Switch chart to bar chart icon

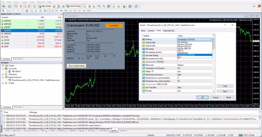pyautogui.click(x=85, y=6)
